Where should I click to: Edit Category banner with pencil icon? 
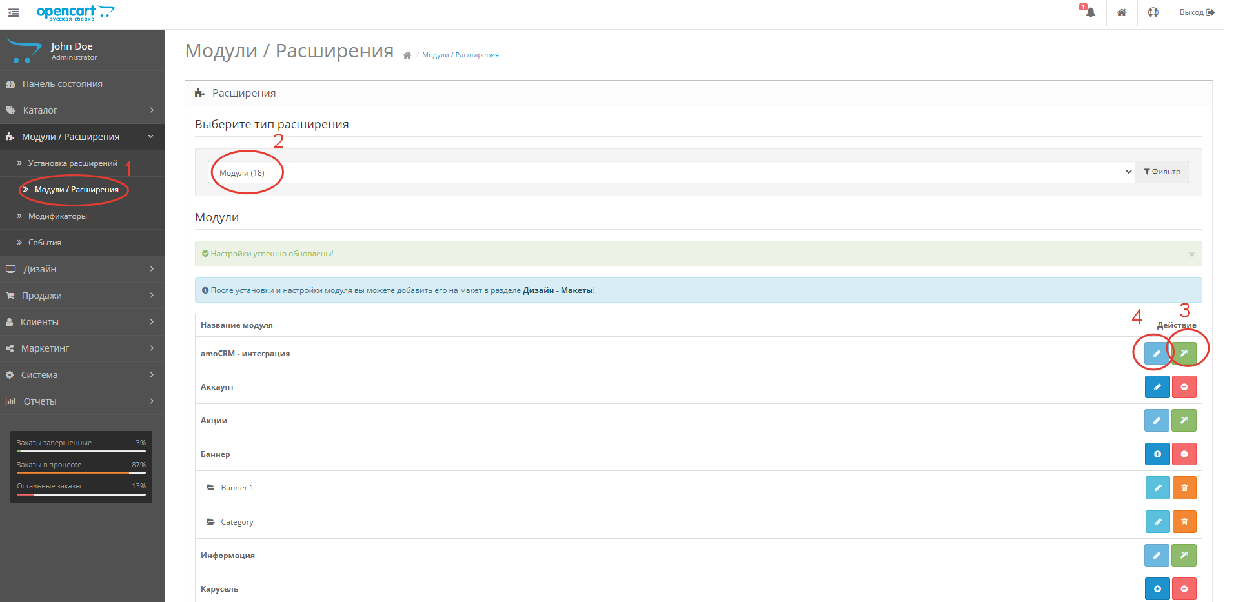(1157, 521)
